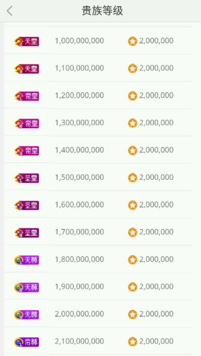
Task: Open the 帝尊 level 1 badge
Action: click(x=27, y=342)
